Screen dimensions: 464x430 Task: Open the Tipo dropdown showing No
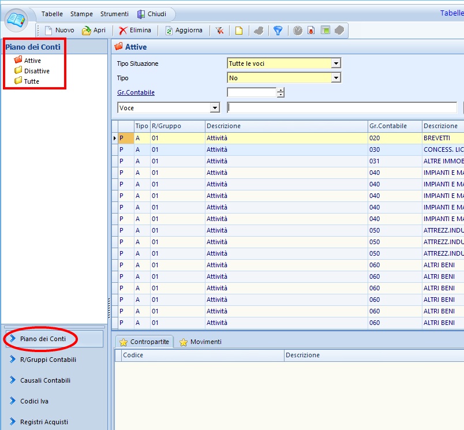(336, 78)
